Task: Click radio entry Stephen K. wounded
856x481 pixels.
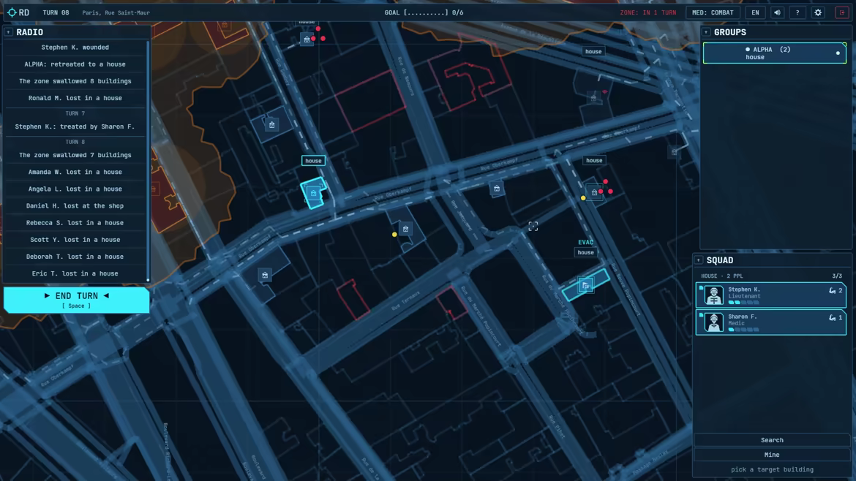Action: (75, 48)
